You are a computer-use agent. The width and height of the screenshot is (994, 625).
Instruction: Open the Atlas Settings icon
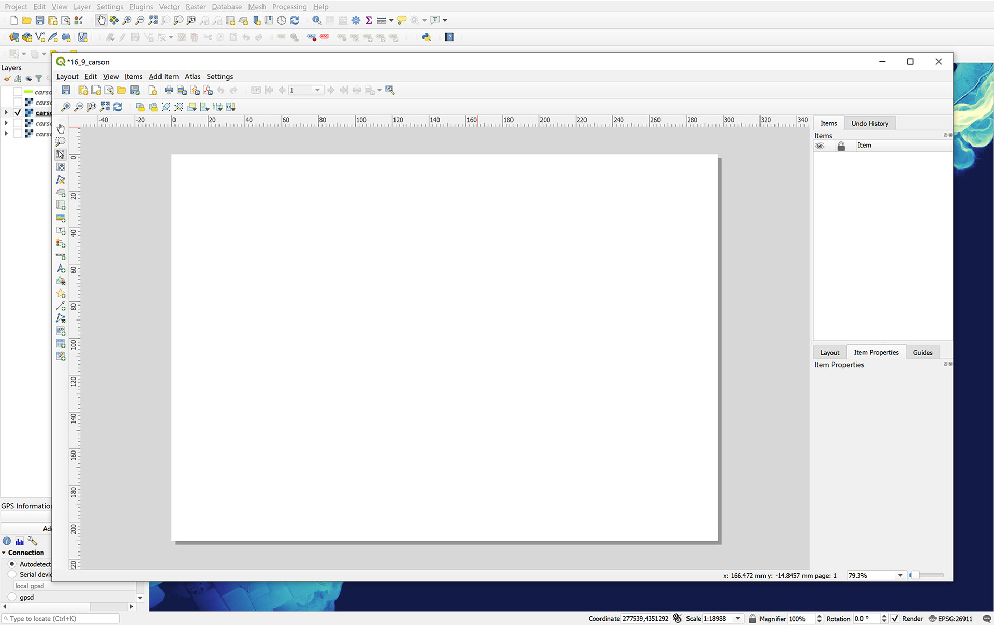pyautogui.click(x=390, y=90)
